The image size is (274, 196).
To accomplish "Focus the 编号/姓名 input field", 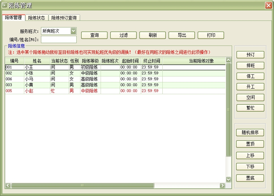I will pos(59,39).
